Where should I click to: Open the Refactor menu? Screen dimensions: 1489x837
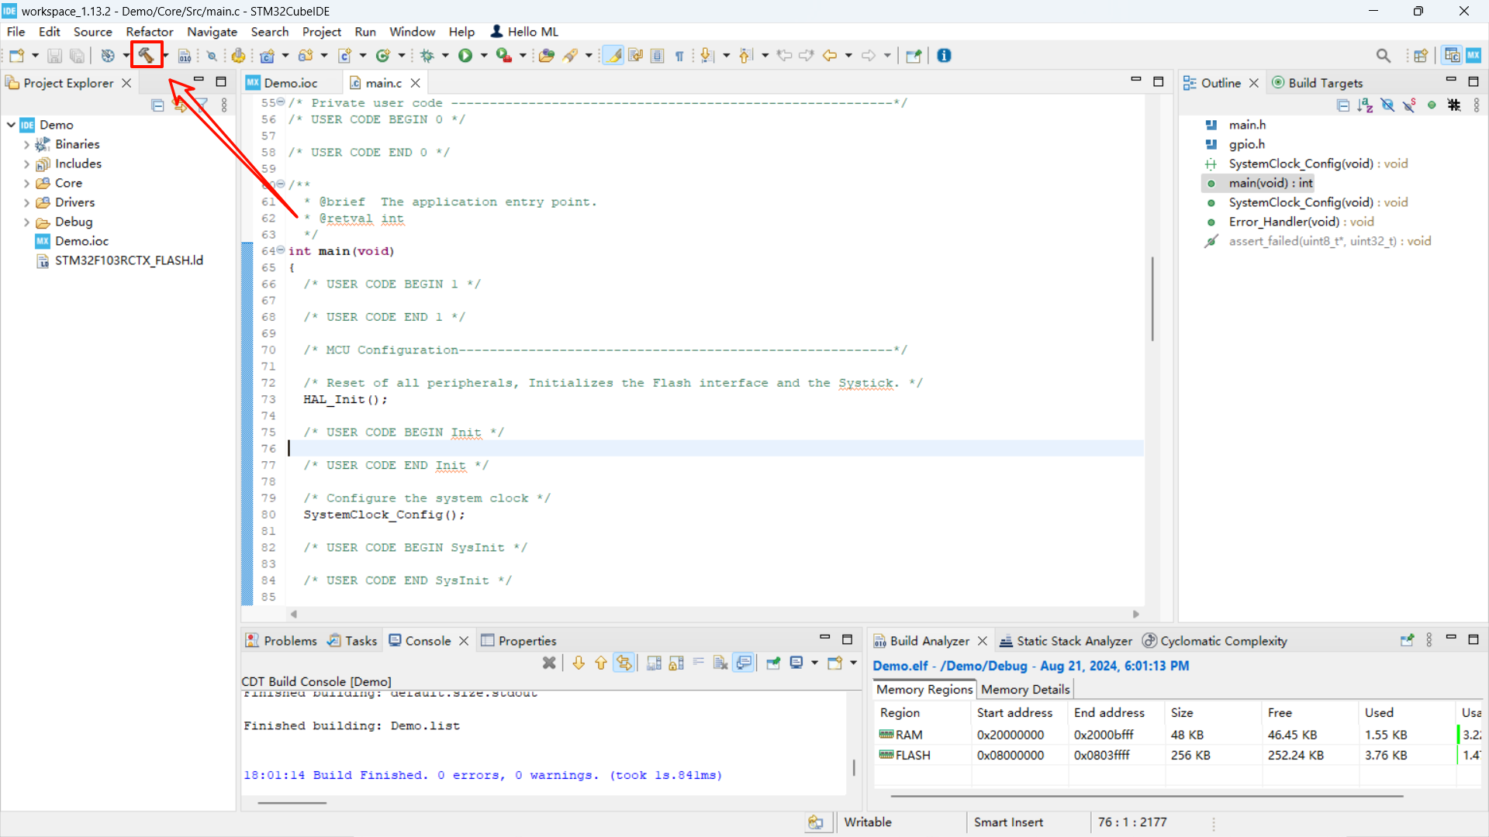coord(150,32)
